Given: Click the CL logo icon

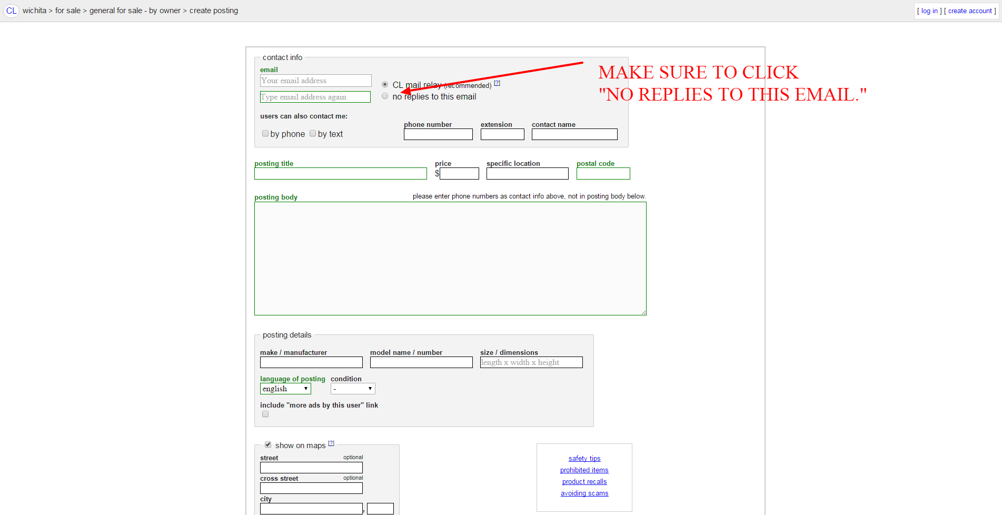Looking at the screenshot, I should pos(11,11).
